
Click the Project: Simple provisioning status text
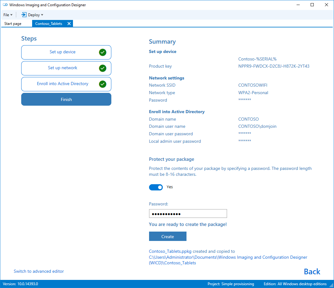click(x=231, y=284)
